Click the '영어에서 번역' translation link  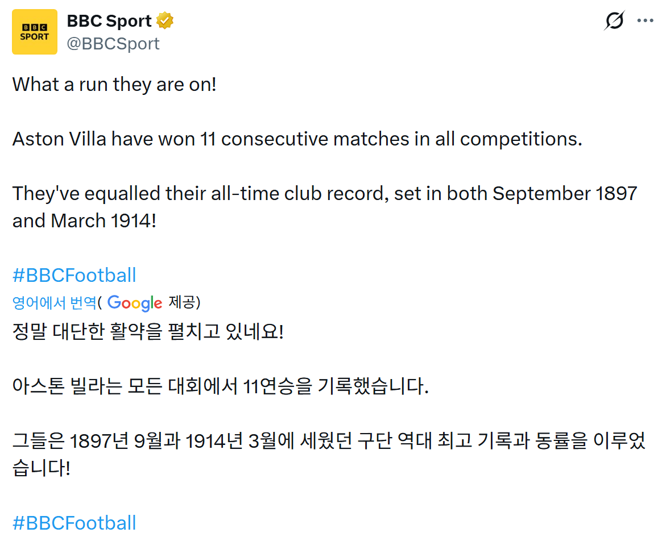tap(55, 303)
